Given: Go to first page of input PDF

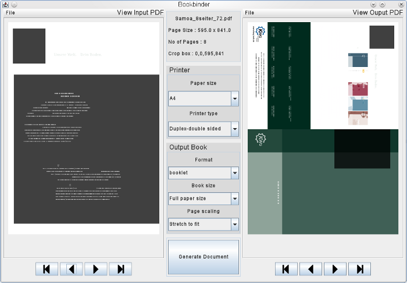Looking at the screenshot, I should 47,269.
